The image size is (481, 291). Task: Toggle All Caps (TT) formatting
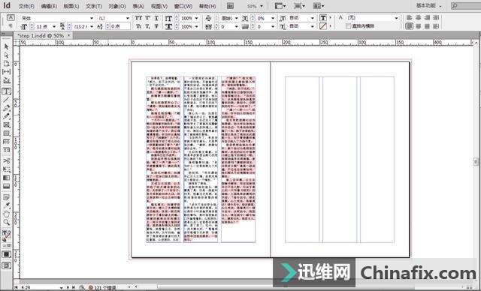[x=138, y=18]
